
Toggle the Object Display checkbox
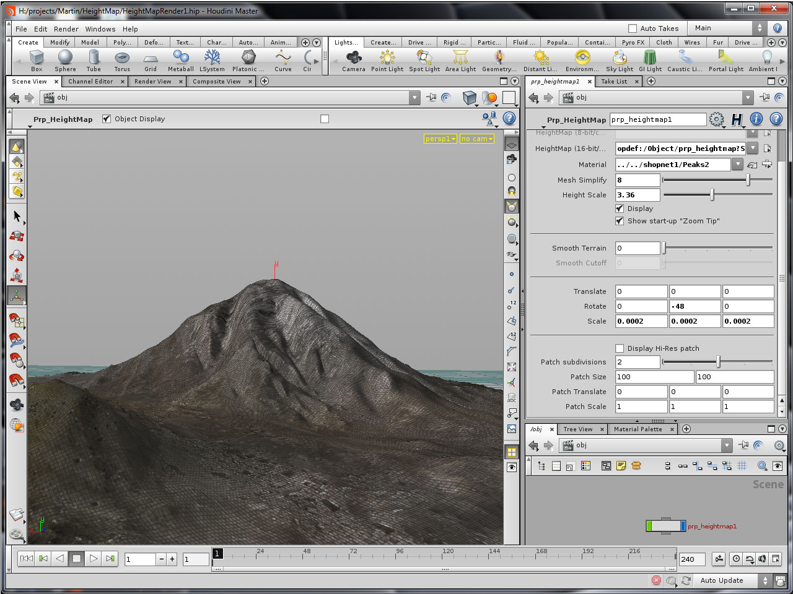coord(107,119)
